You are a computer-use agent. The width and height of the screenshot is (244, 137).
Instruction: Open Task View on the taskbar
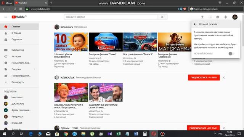tap(22, 134)
